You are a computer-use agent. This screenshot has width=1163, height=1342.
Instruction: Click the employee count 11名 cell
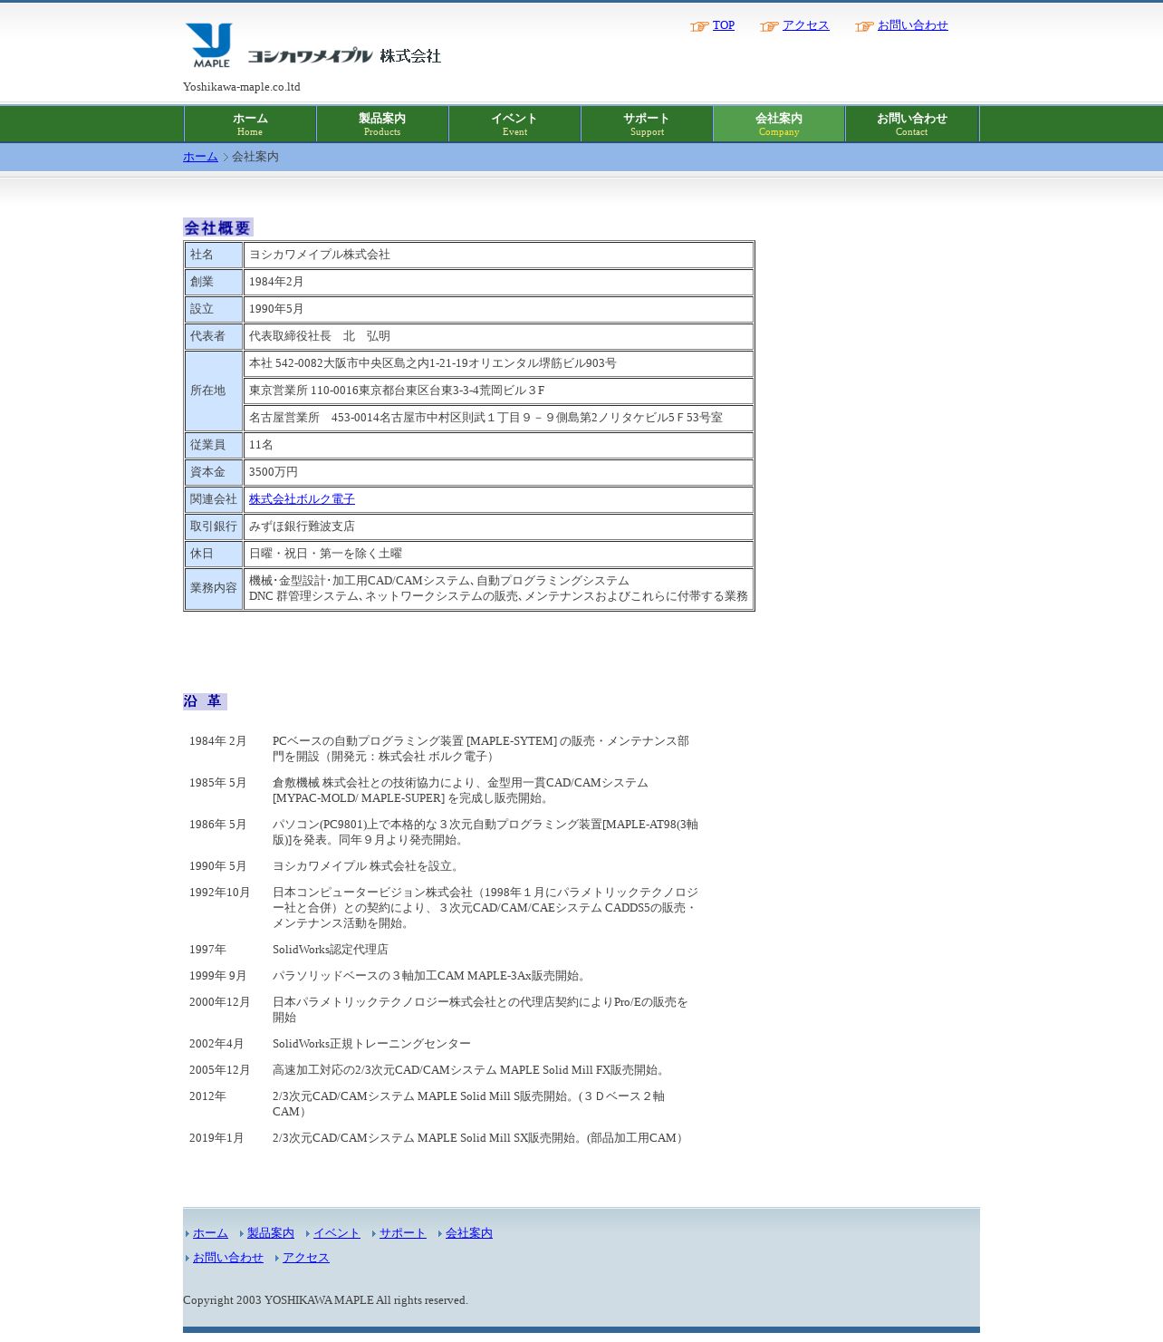(498, 445)
